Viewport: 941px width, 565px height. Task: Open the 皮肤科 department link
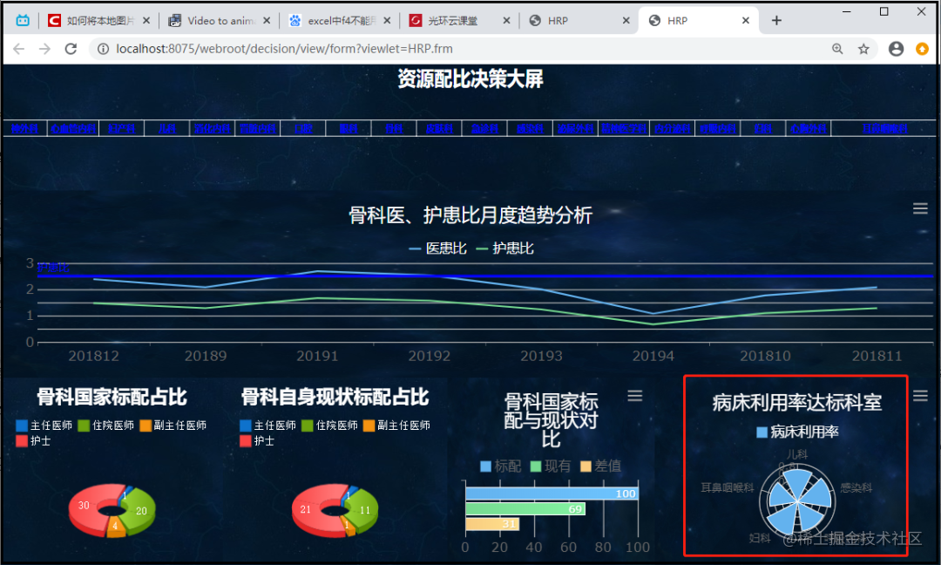pos(438,128)
